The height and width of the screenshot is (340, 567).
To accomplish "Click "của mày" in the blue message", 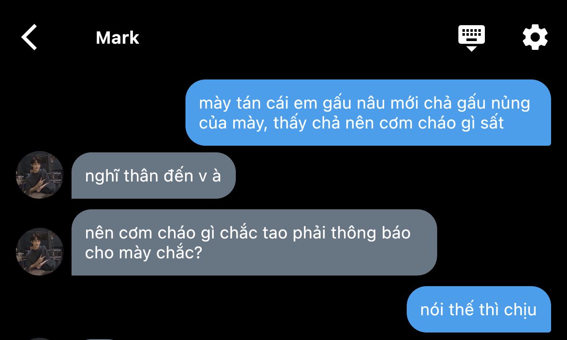I will coord(233,123).
